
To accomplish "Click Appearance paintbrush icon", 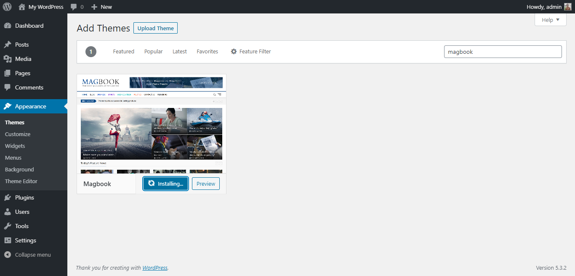I will click(x=8, y=106).
